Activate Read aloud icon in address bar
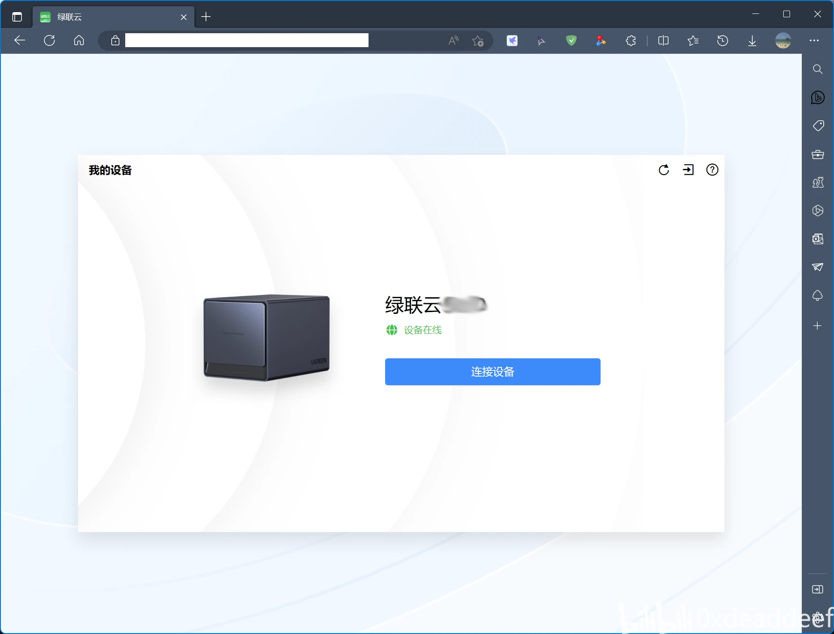The width and height of the screenshot is (834, 634). 454,40
